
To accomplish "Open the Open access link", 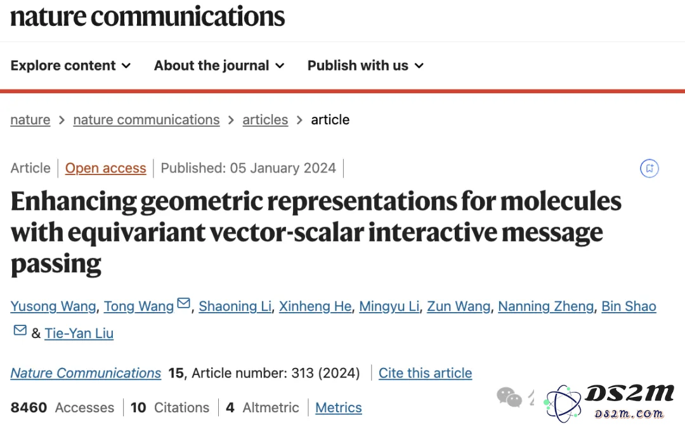I will point(106,168).
